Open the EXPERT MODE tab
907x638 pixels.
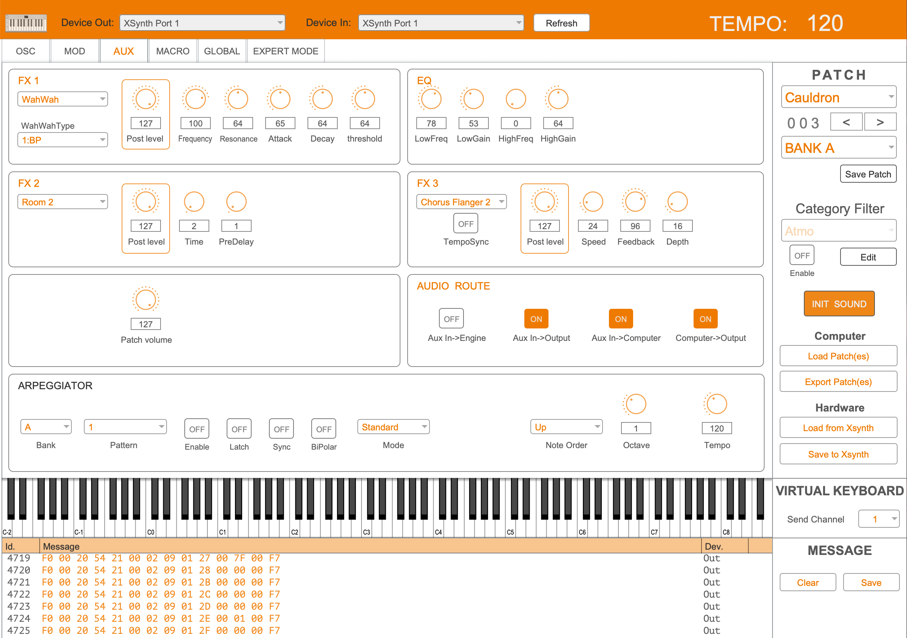click(285, 51)
